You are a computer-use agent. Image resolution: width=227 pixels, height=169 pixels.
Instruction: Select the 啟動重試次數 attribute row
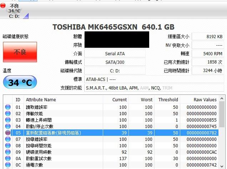coord(111,158)
